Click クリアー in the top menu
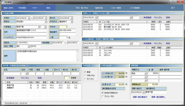 [35, 8]
